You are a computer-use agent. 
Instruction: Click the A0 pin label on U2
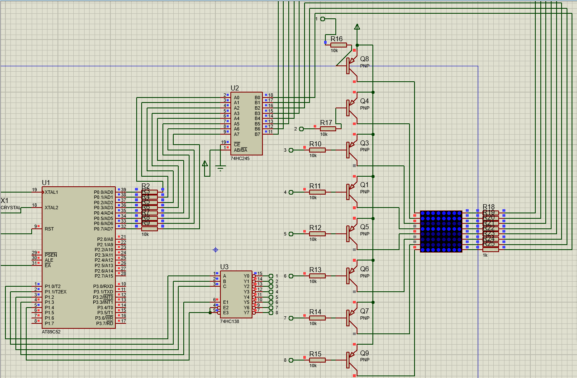(237, 98)
